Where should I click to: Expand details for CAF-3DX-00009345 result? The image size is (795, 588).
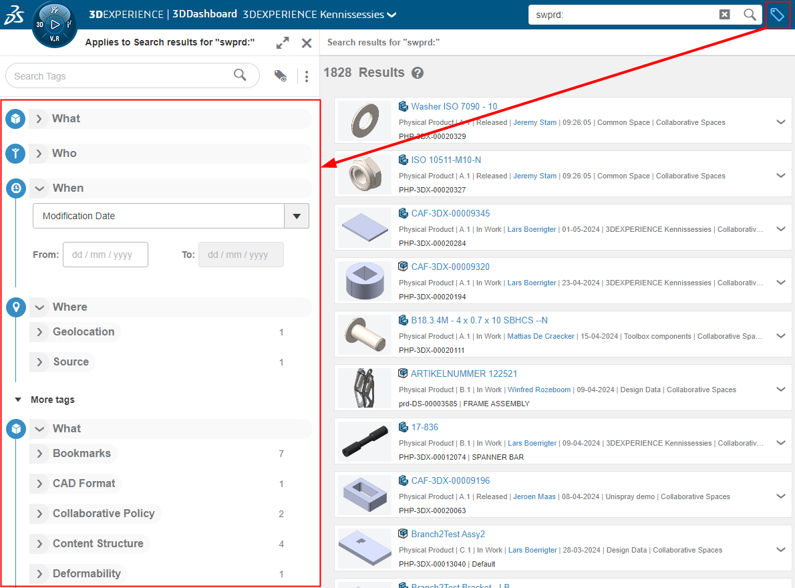(x=781, y=229)
